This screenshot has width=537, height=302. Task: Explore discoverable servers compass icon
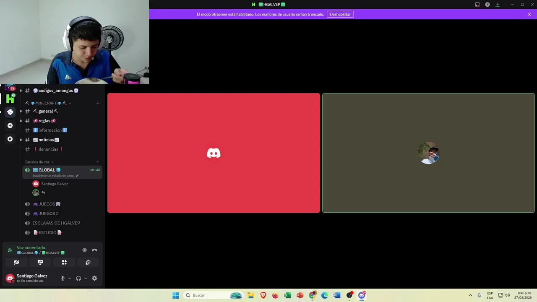[10, 139]
